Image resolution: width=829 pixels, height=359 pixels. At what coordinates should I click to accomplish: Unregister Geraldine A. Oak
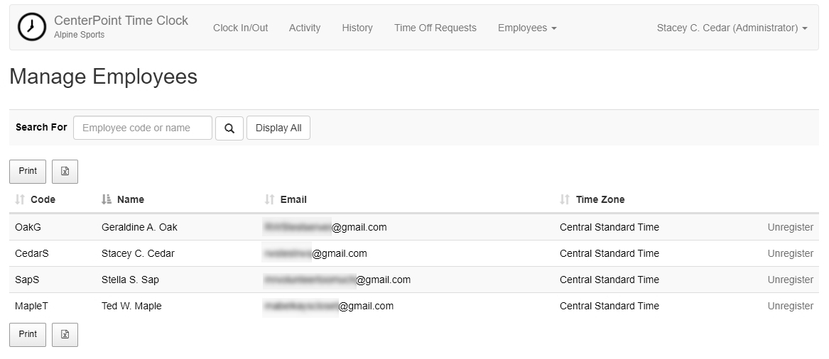coord(790,228)
